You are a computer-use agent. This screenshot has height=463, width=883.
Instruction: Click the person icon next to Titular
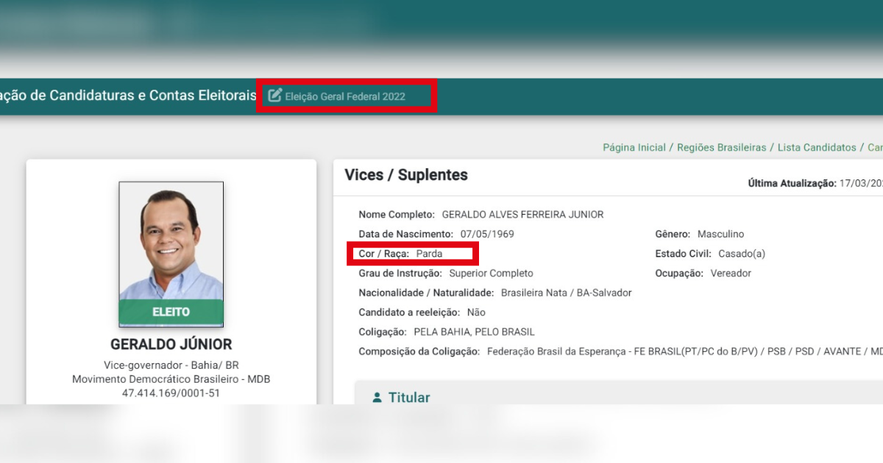coord(377,398)
